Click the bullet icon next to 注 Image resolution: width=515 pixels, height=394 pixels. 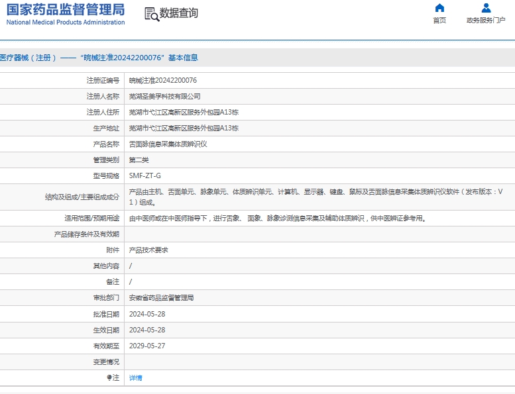tap(109, 377)
